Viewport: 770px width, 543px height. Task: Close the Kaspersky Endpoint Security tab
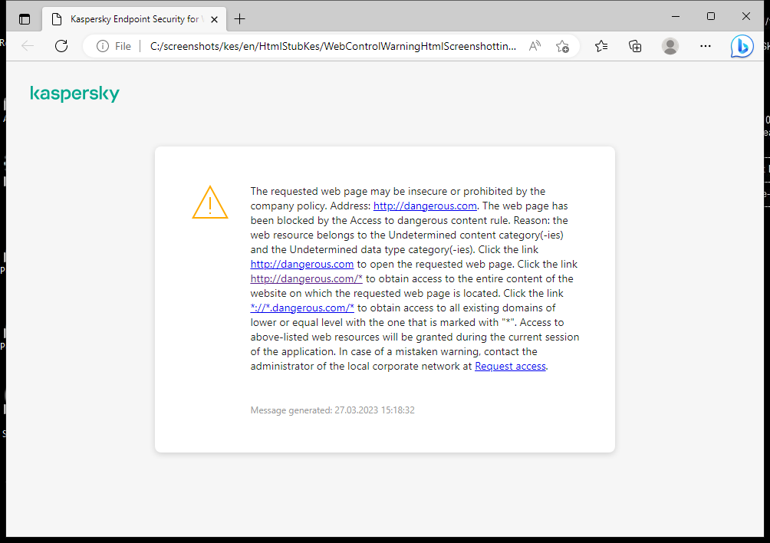coord(214,20)
